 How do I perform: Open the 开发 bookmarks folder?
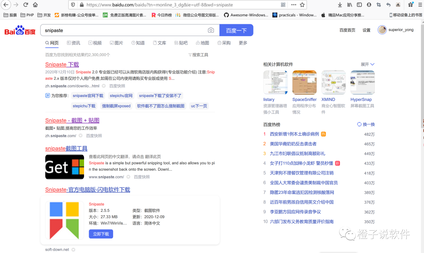pyautogui.click(x=44, y=15)
